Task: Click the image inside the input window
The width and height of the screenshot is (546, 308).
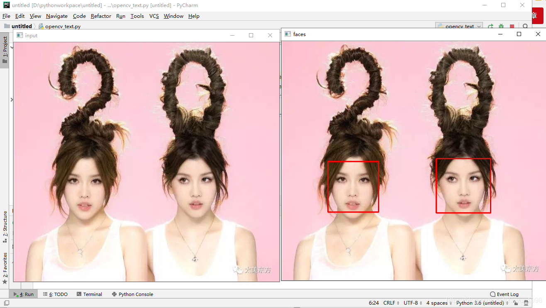Action: tap(146, 162)
